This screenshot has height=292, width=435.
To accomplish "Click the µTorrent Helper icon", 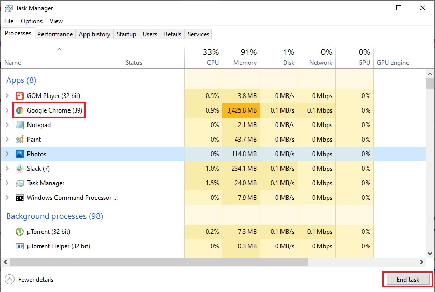I will [x=19, y=246].
